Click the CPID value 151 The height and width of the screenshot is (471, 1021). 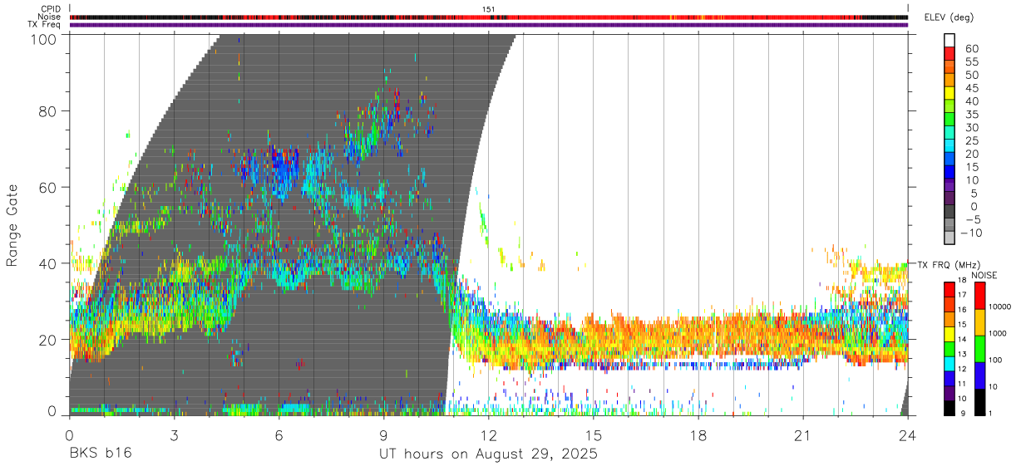coord(488,9)
